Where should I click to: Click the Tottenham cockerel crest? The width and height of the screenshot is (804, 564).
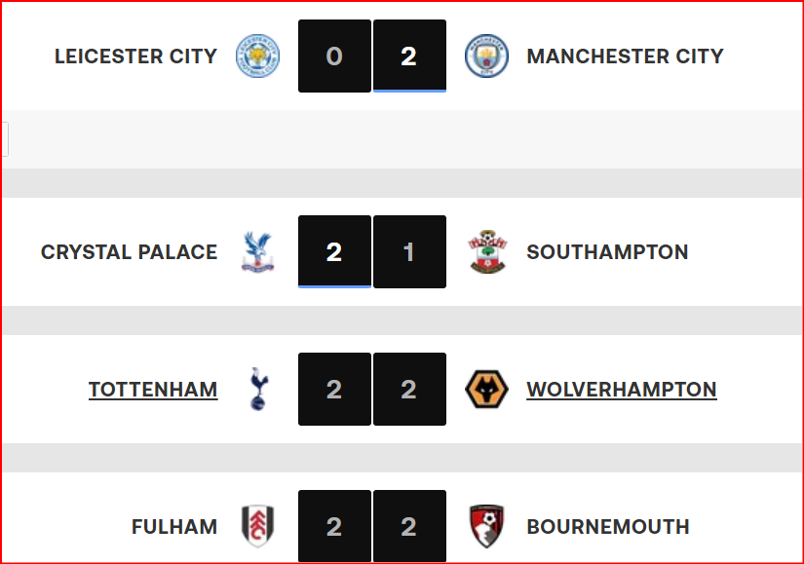point(257,390)
